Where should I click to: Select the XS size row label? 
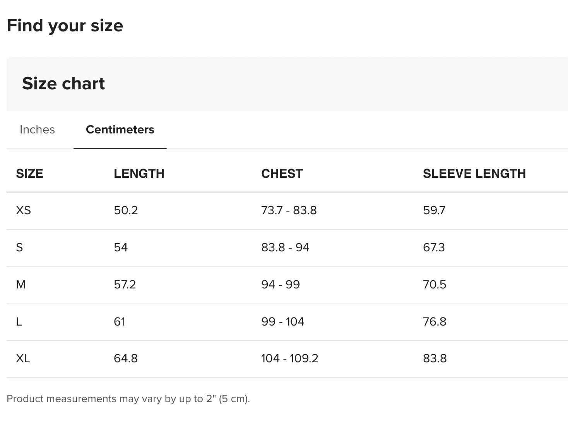point(23,210)
